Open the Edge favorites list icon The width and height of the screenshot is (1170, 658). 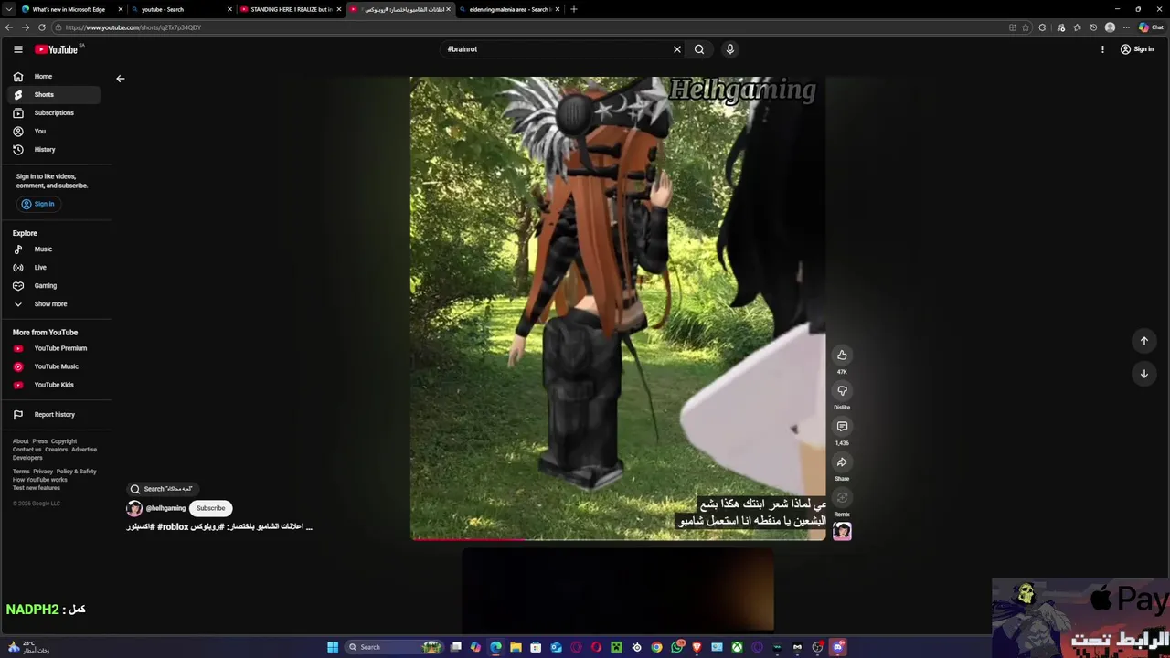pos(1077,27)
